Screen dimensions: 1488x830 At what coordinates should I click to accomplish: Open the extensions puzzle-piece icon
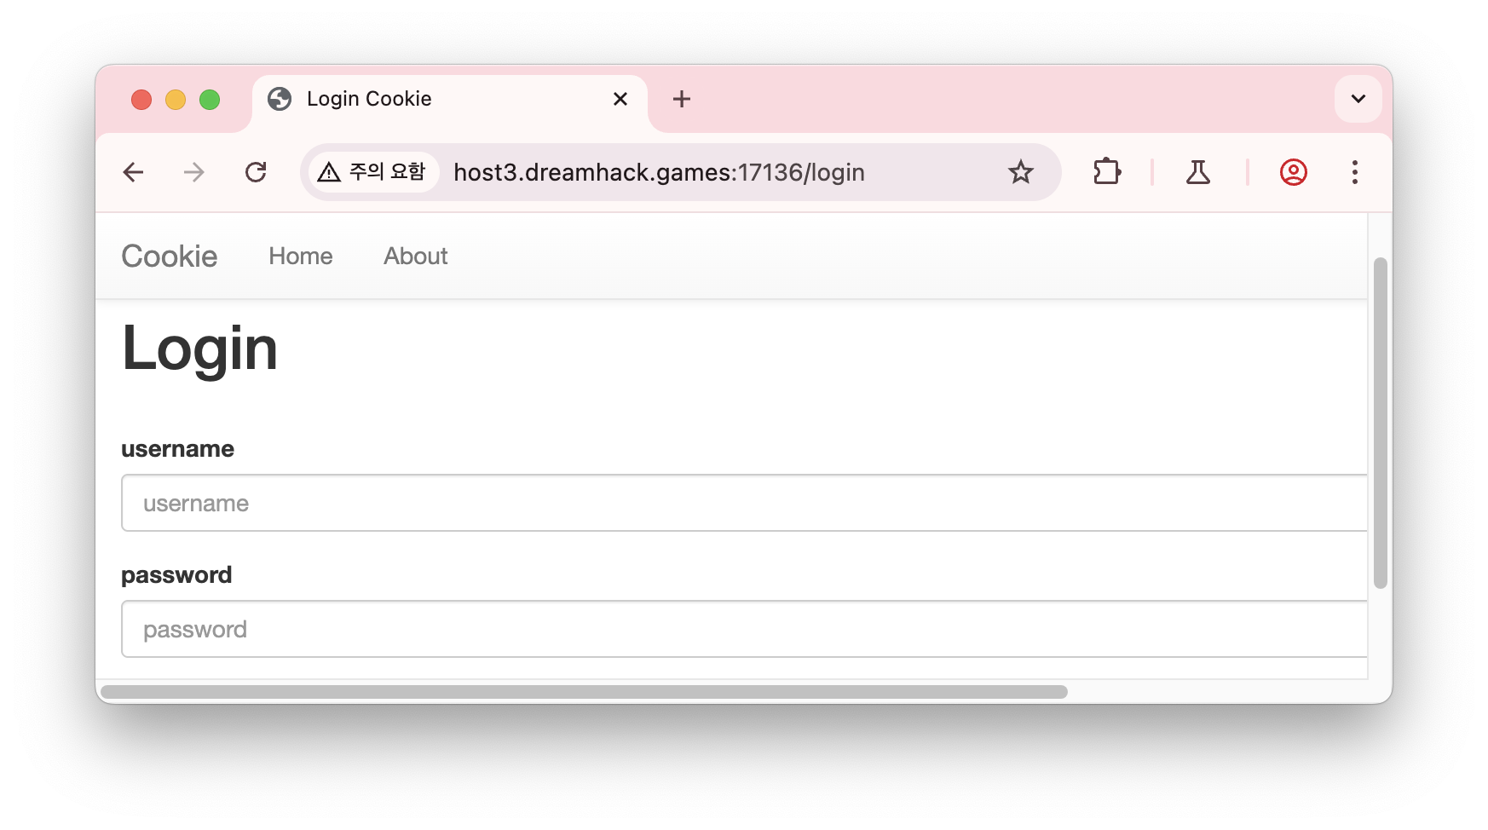(x=1106, y=172)
